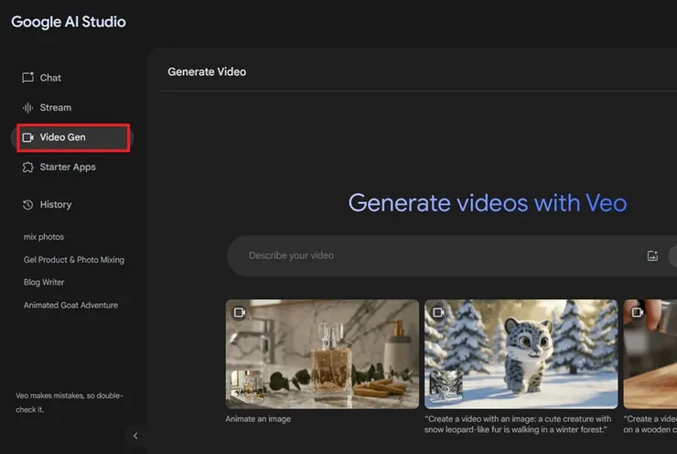
Task: Collapse the sidebar with the chevron
Action: click(135, 436)
